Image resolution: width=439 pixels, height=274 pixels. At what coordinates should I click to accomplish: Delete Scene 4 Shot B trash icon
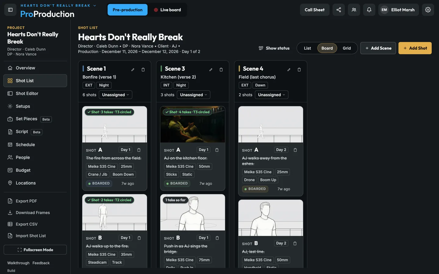[295, 243]
